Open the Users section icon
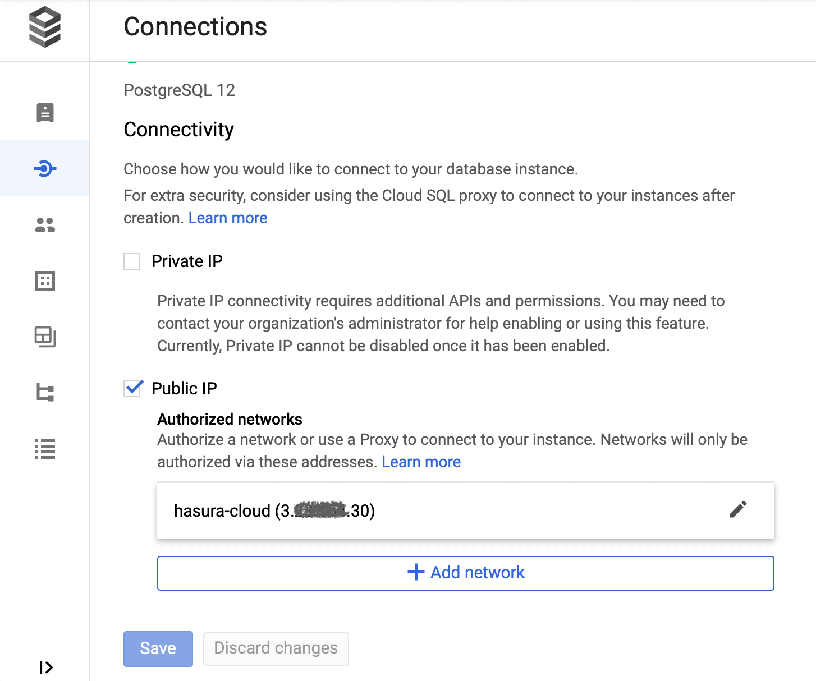Viewport: 816px width, 681px height. click(x=45, y=225)
